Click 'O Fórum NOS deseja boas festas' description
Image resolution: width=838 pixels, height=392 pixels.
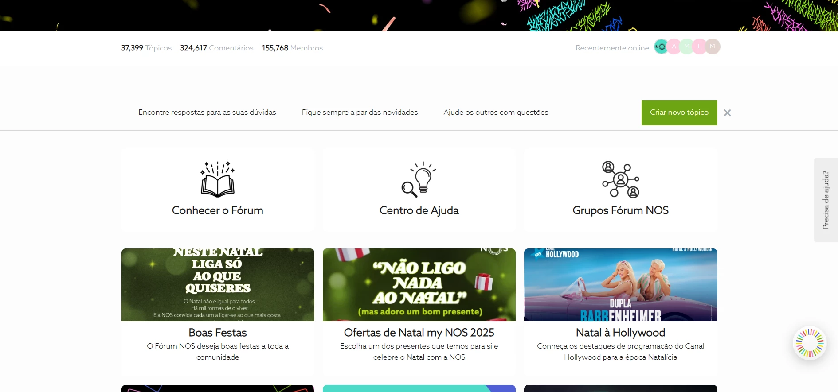pyautogui.click(x=218, y=352)
